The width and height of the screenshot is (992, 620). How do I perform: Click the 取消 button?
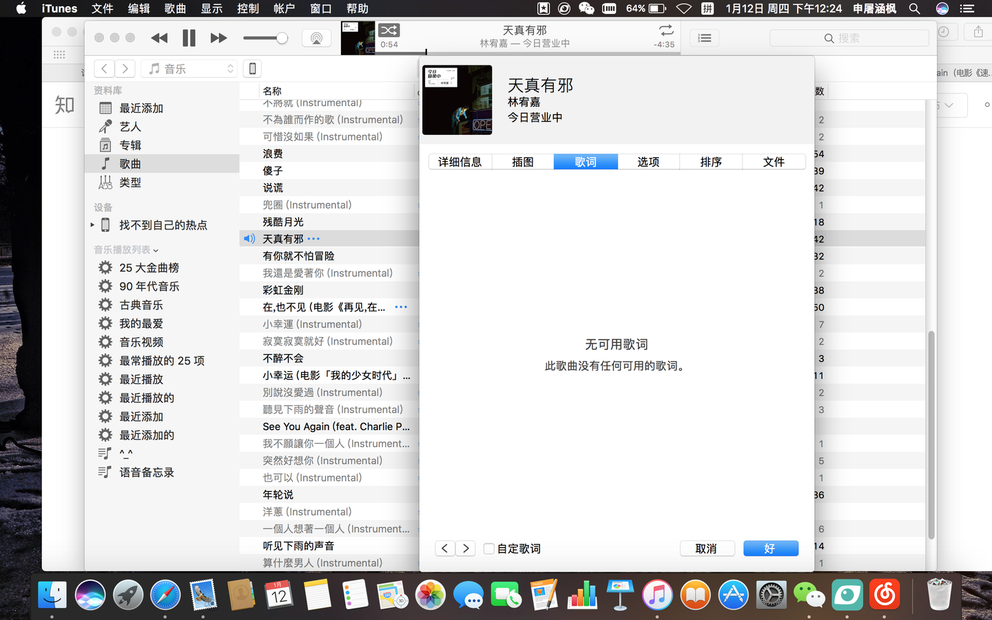pos(707,548)
